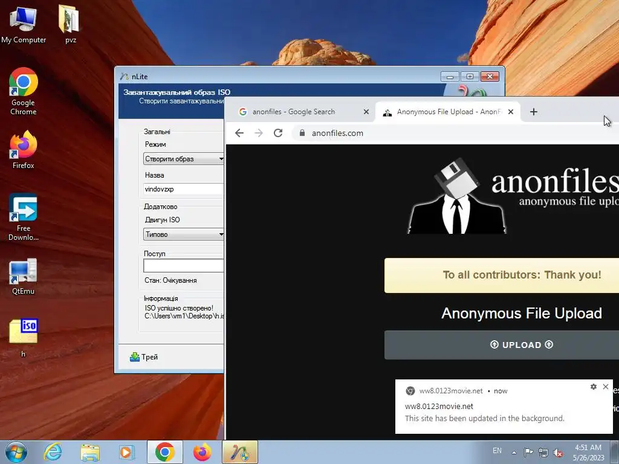The width and height of the screenshot is (619, 464).
Task: Open muted volume tray icon
Action: point(558,453)
